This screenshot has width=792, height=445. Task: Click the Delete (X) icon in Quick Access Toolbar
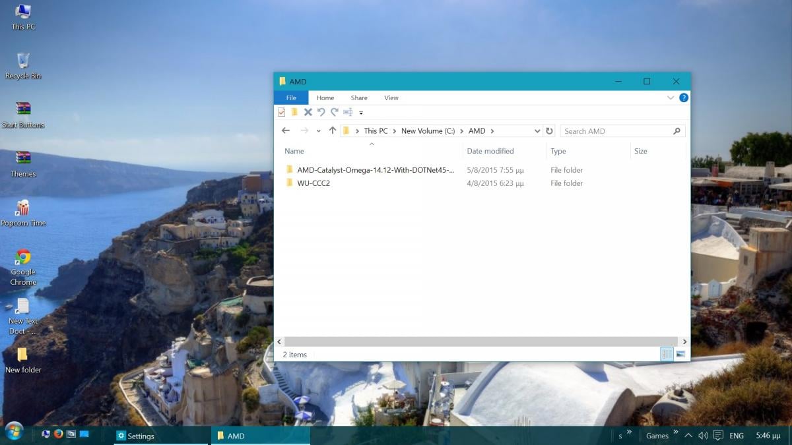tap(308, 112)
